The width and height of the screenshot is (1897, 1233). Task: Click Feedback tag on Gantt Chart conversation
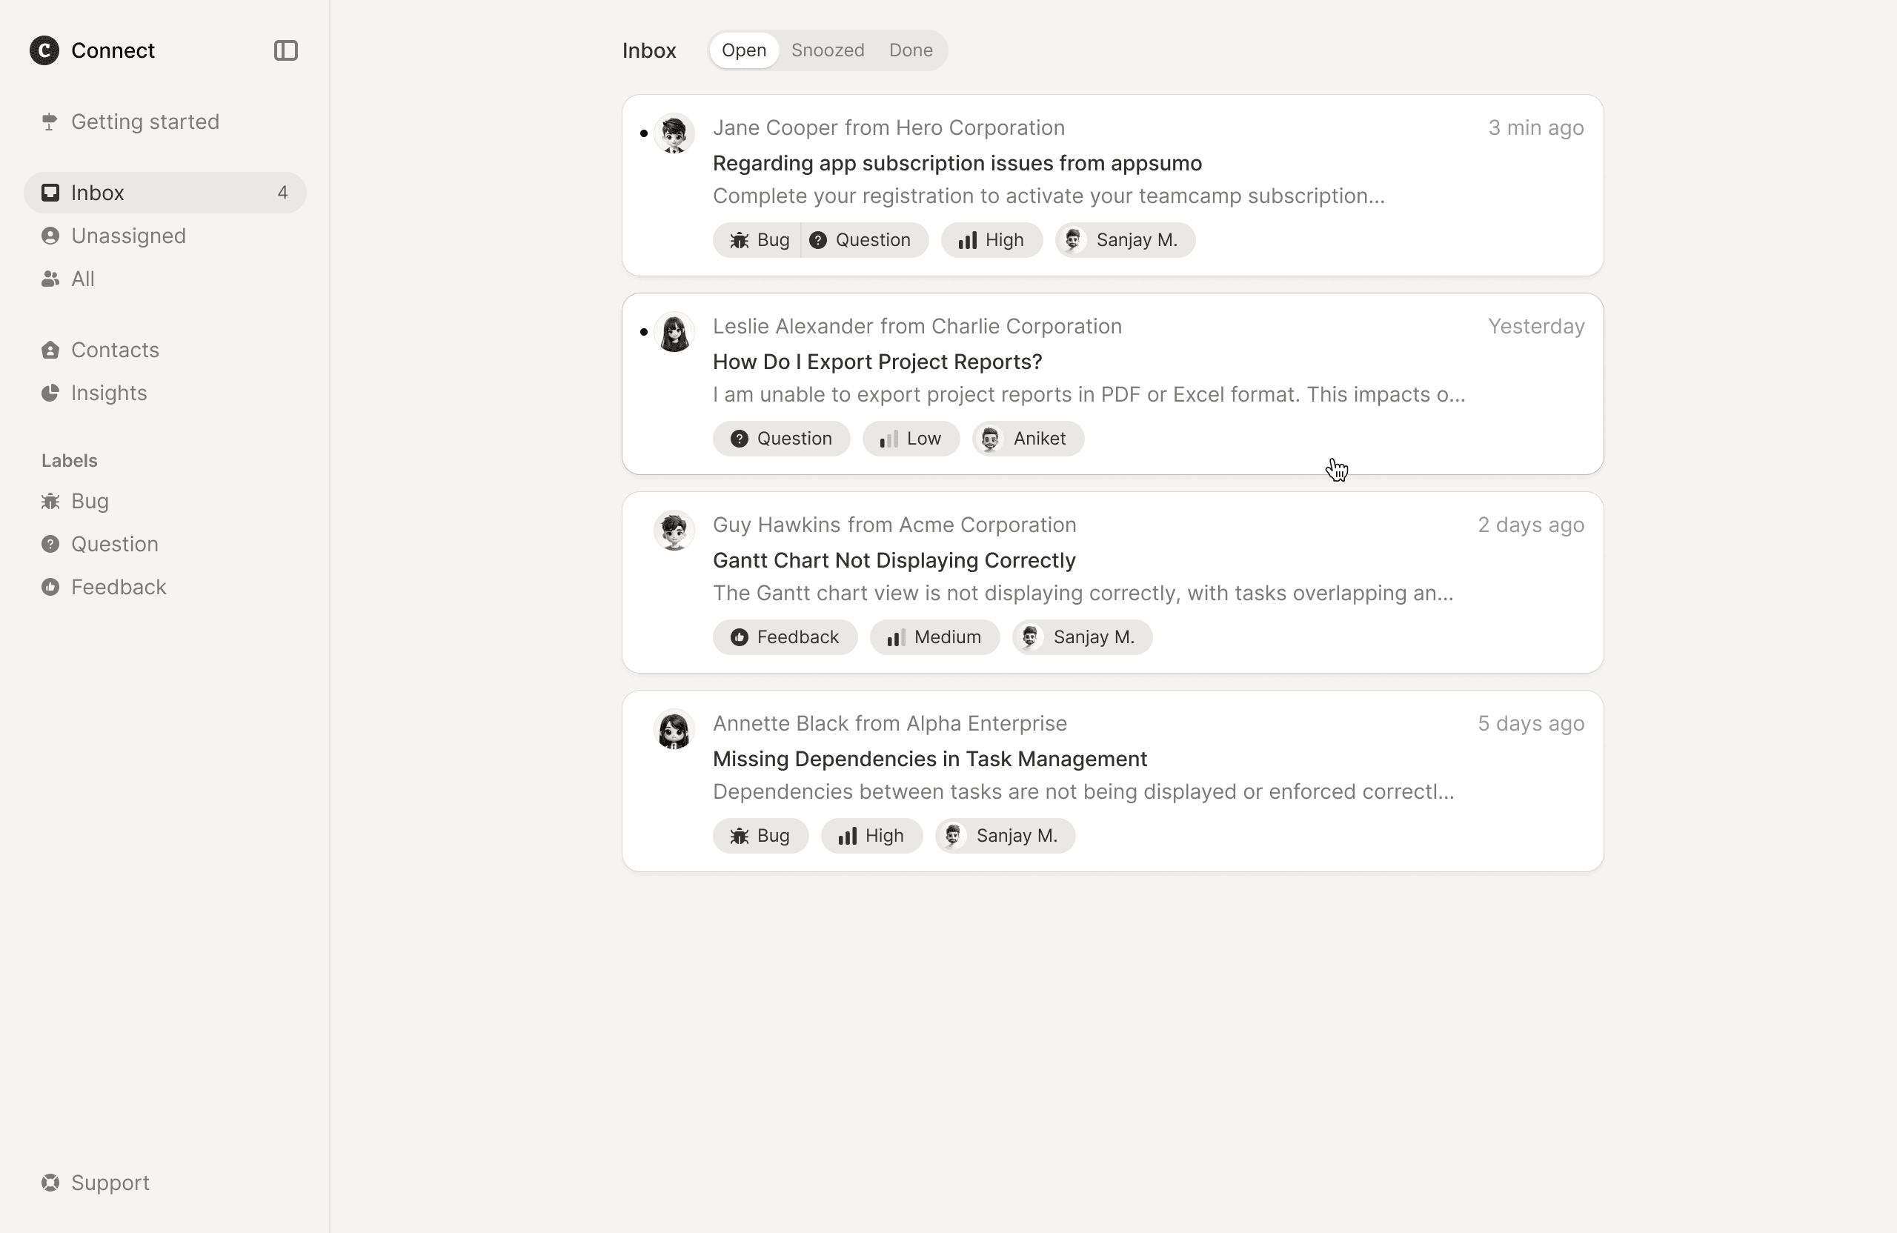[784, 637]
